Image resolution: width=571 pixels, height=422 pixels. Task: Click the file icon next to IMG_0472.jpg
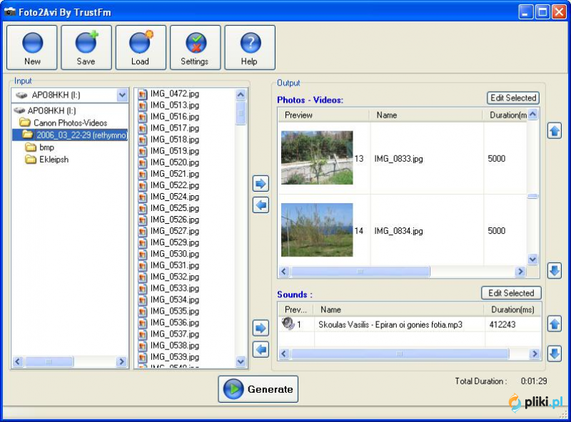point(143,94)
